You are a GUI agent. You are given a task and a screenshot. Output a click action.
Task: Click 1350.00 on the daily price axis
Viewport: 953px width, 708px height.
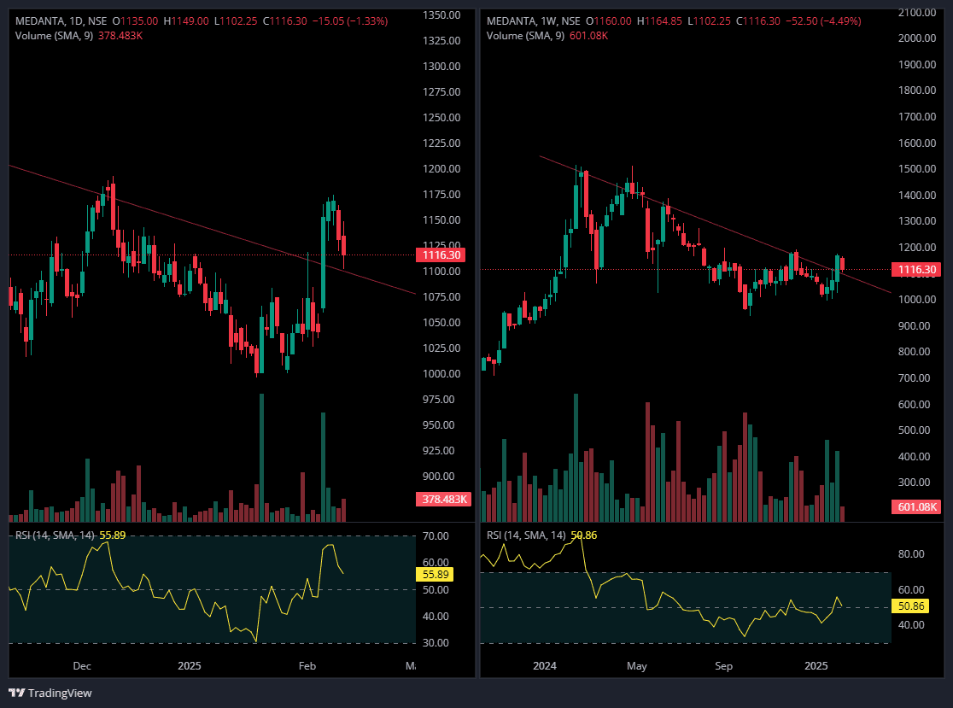click(x=441, y=15)
